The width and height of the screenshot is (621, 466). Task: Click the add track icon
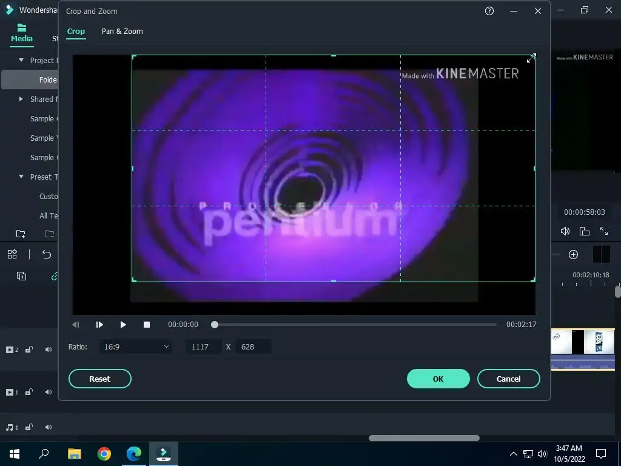tap(21, 276)
